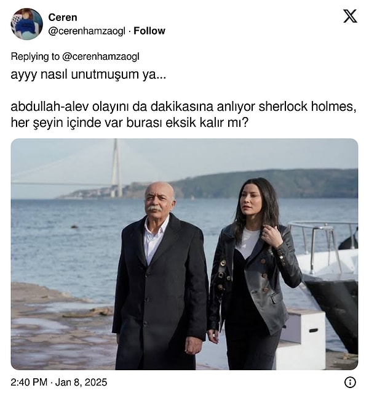Click the tweet text about abdullah-alev
This screenshot has width=369, height=401.
[x=183, y=115]
